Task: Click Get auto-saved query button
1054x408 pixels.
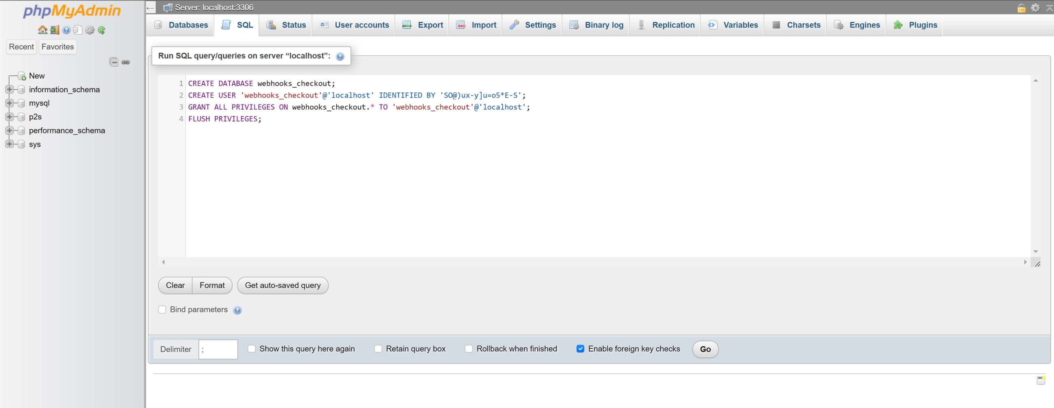Action: tap(283, 285)
